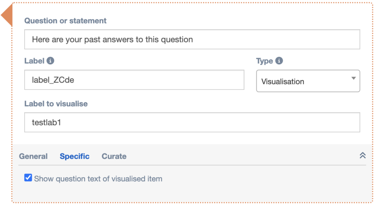Click the Type dropdown arrow
The width and height of the screenshot is (375, 205).
click(353, 79)
